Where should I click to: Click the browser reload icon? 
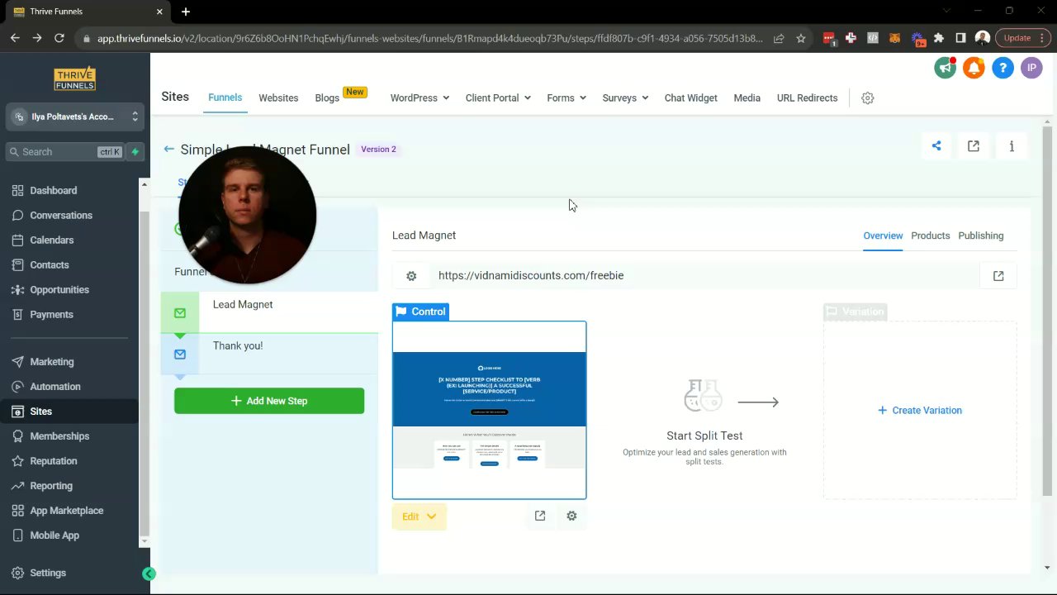tap(59, 38)
